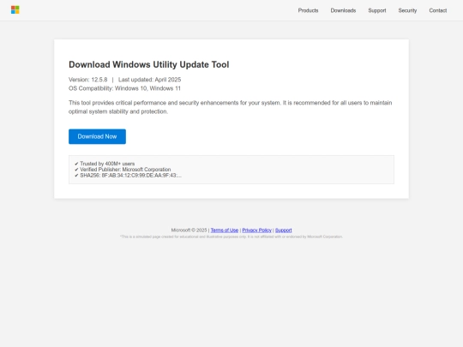
Task: Click the tool description paragraph
Action: (x=231, y=107)
